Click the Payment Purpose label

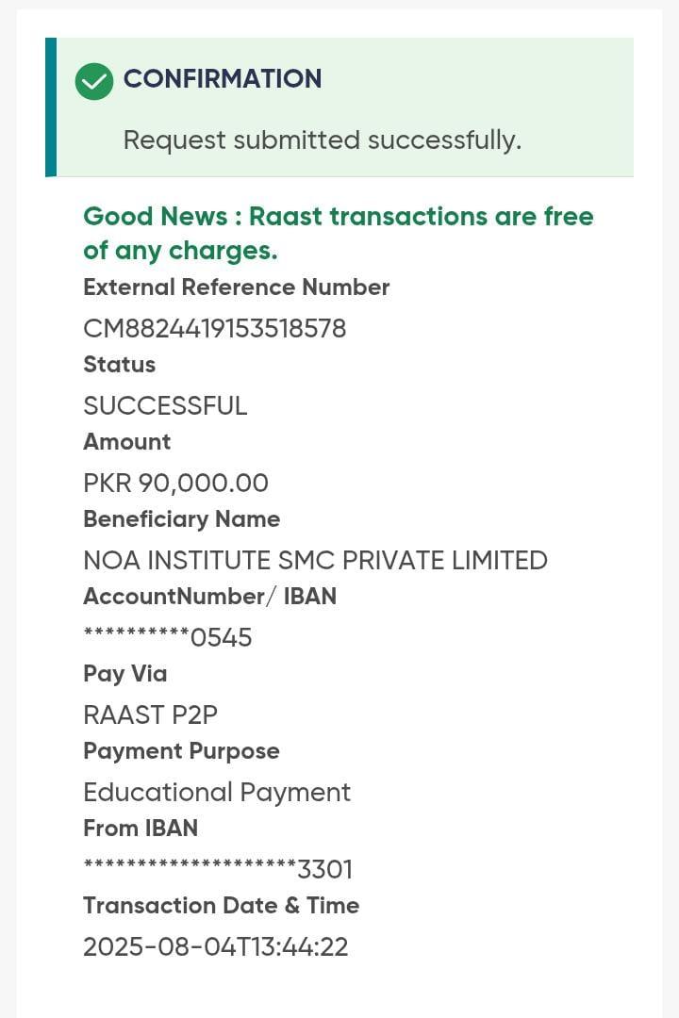(181, 751)
